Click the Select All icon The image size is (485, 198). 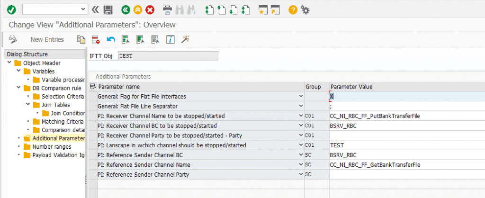point(126,39)
